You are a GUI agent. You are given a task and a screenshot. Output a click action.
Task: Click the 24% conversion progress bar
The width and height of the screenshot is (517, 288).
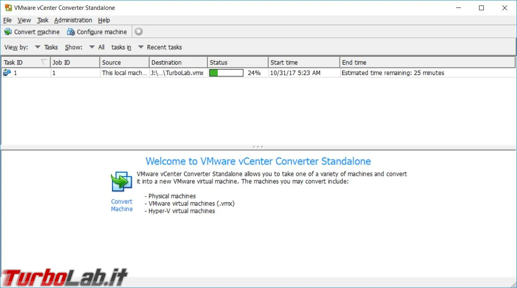(x=226, y=73)
